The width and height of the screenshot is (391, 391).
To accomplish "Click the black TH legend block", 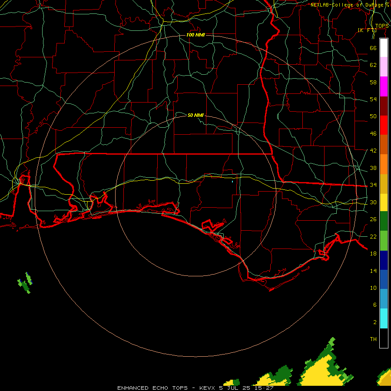I will pyautogui.click(x=384, y=338).
